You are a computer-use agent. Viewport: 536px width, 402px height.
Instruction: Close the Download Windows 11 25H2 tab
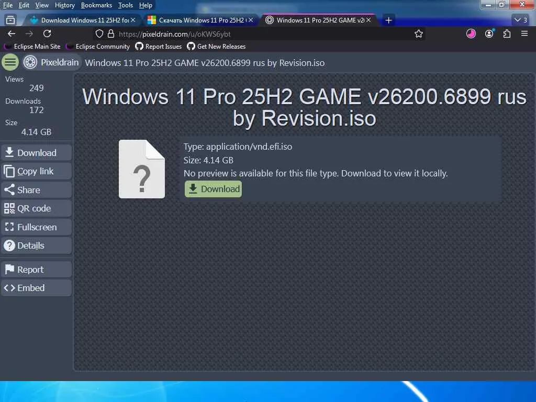(133, 20)
